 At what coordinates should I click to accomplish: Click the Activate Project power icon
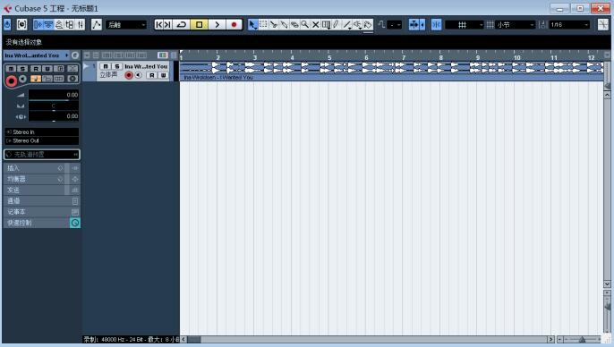7,25
